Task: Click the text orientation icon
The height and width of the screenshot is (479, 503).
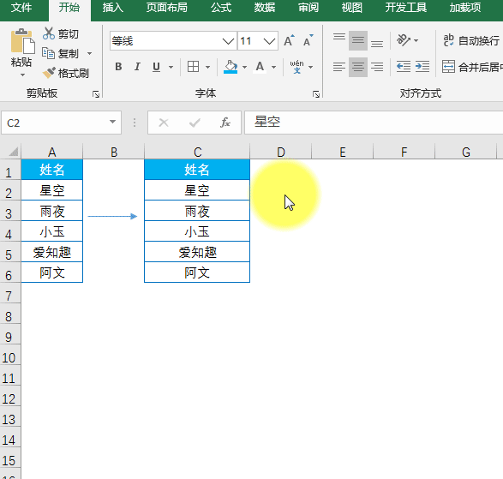Action: pyautogui.click(x=404, y=40)
